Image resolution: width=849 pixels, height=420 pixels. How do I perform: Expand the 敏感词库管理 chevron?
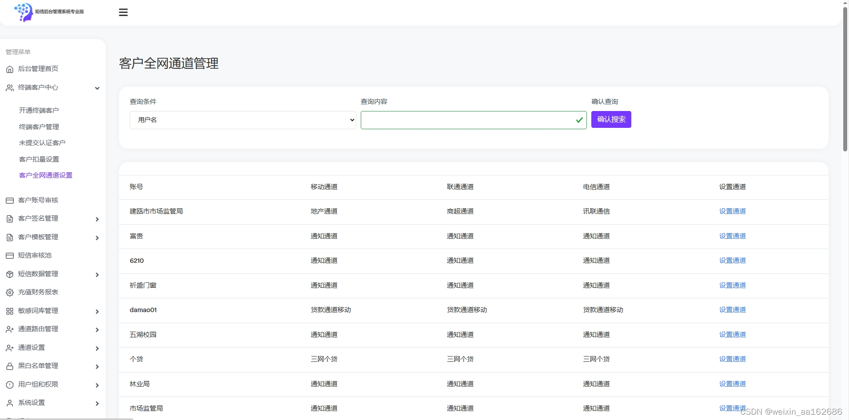[x=97, y=312]
